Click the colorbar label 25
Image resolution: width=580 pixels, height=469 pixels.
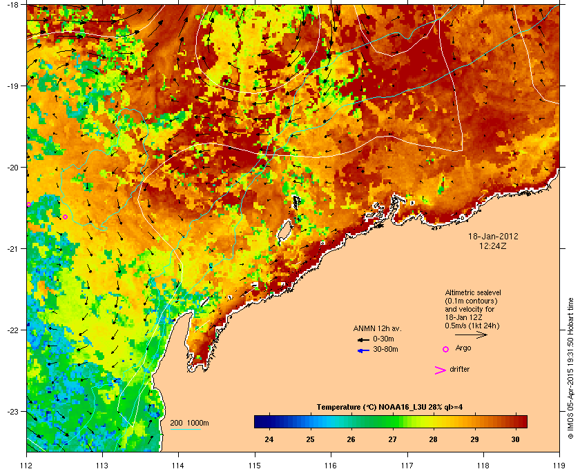point(310,439)
